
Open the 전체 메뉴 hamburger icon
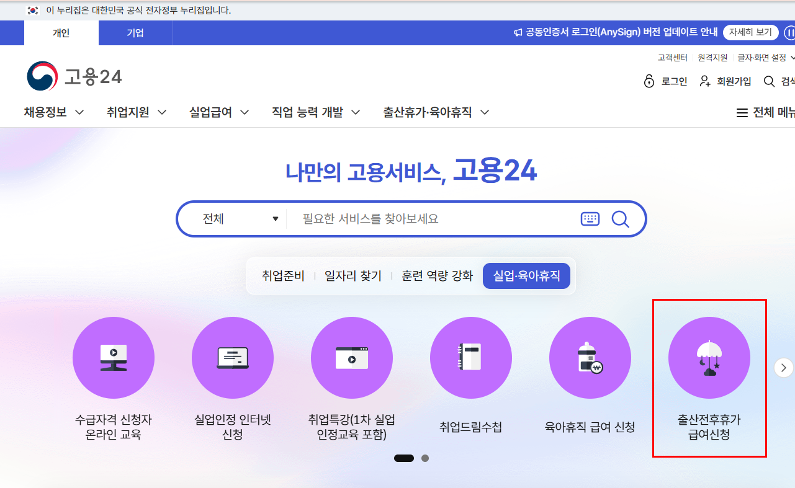742,113
